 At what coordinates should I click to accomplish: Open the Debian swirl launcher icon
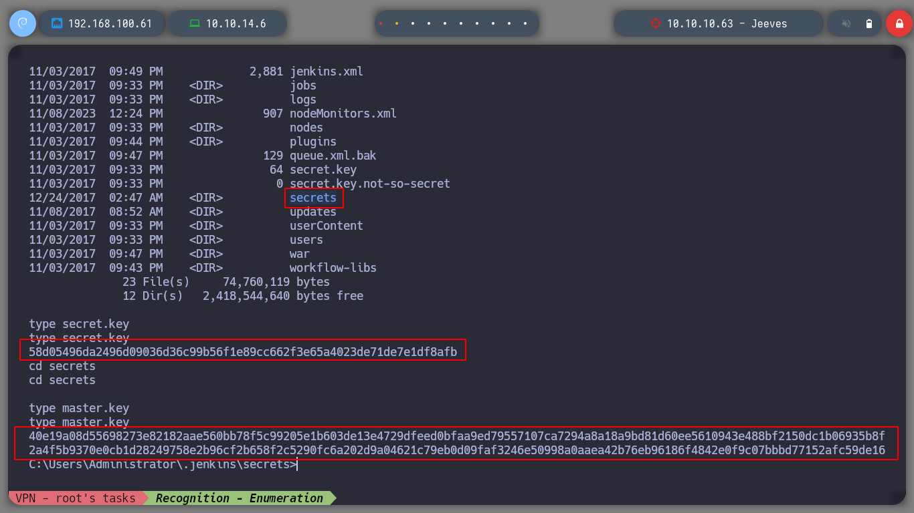pos(23,23)
